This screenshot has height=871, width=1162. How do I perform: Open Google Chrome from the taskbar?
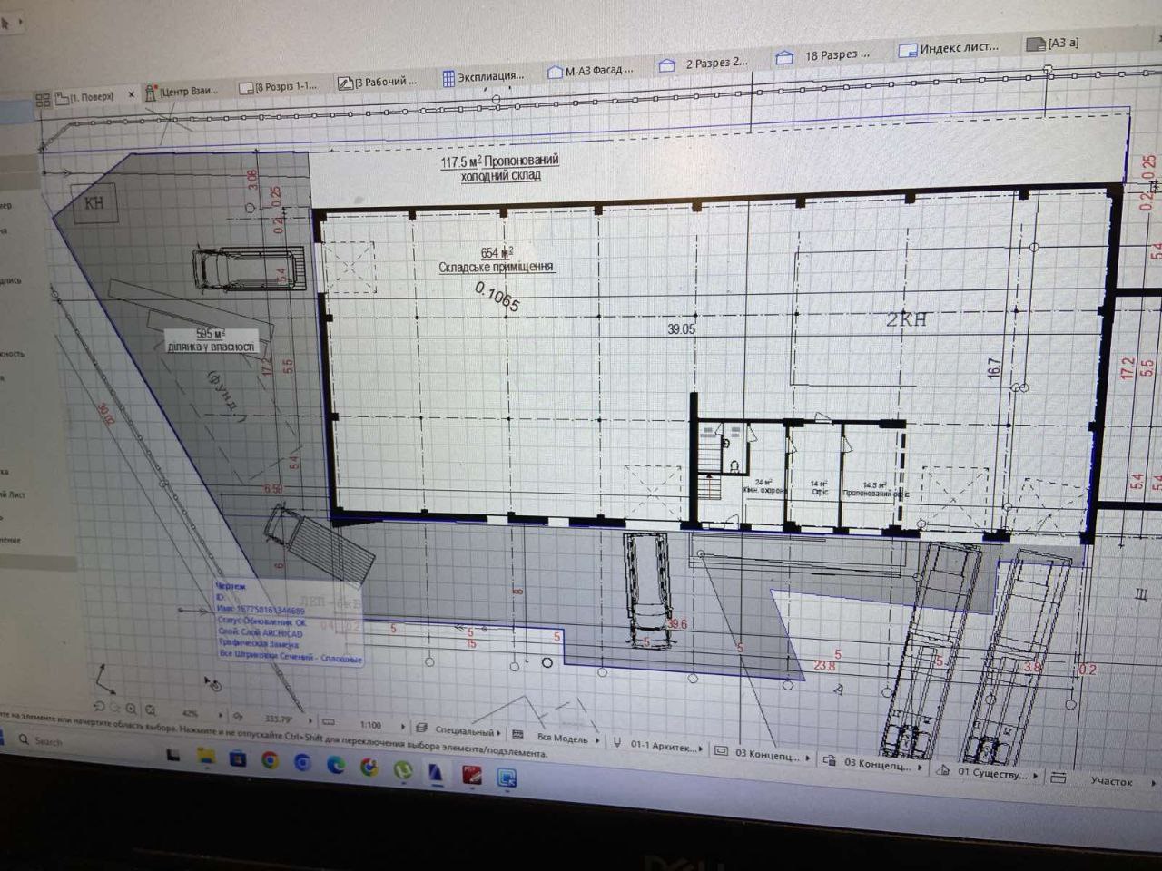pyautogui.click(x=270, y=761)
